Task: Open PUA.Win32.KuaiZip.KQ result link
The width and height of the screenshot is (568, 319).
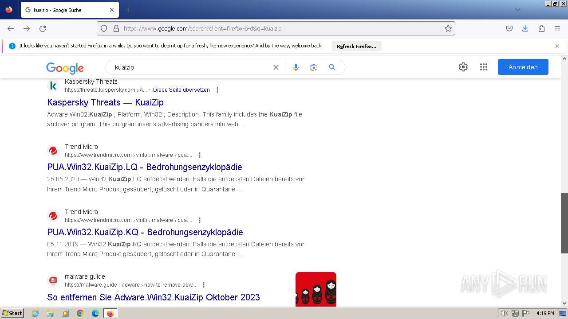Action: coord(145,232)
